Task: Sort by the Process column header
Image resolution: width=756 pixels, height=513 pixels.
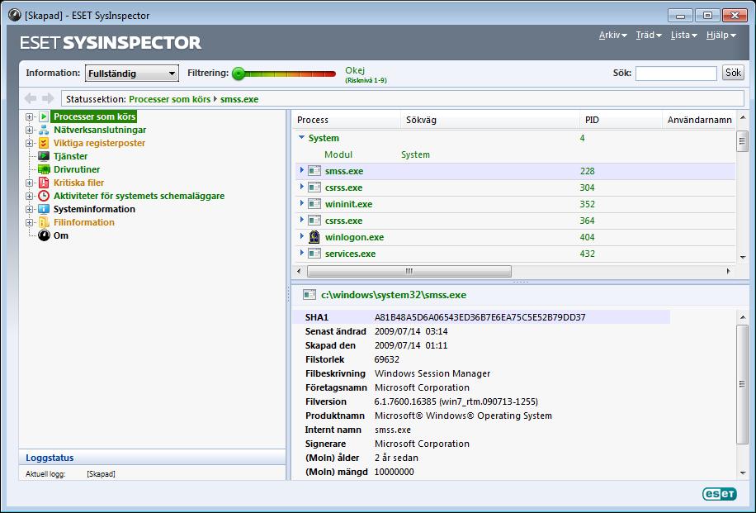Action: pyautogui.click(x=347, y=120)
